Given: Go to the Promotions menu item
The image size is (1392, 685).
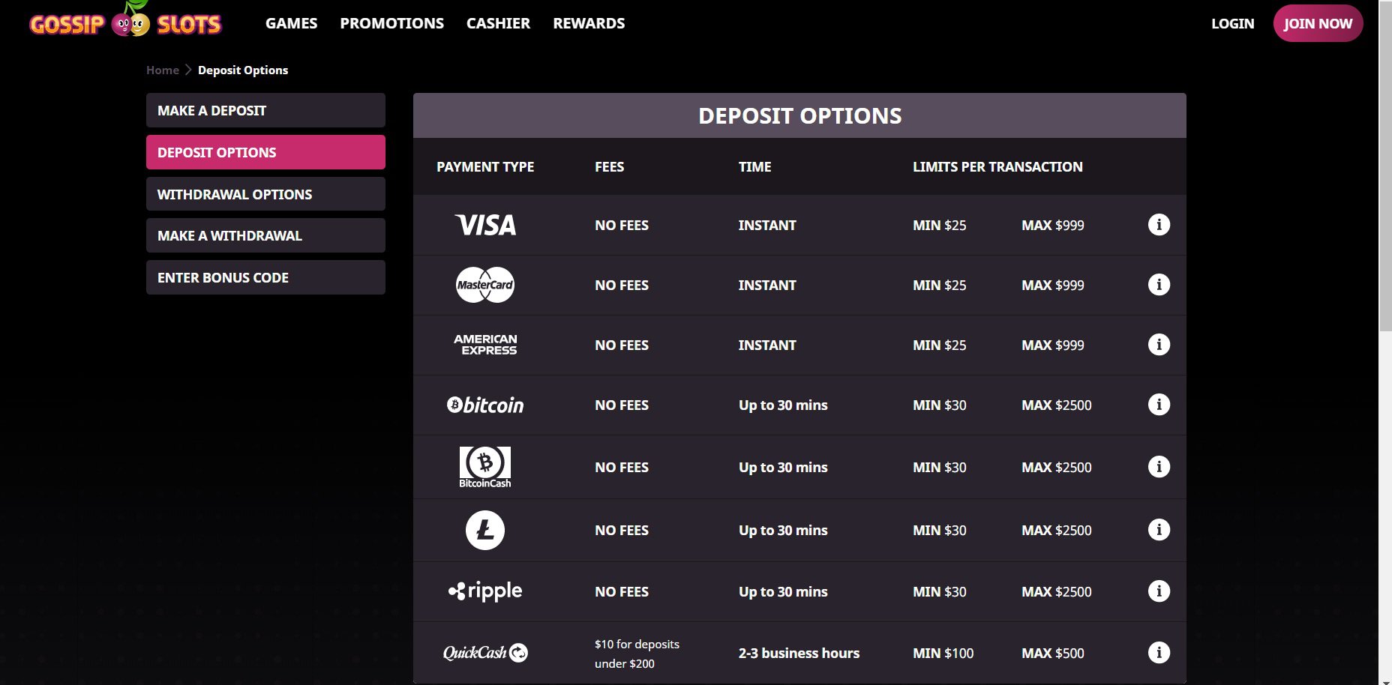Looking at the screenshot, I should [x=391, y=23].
